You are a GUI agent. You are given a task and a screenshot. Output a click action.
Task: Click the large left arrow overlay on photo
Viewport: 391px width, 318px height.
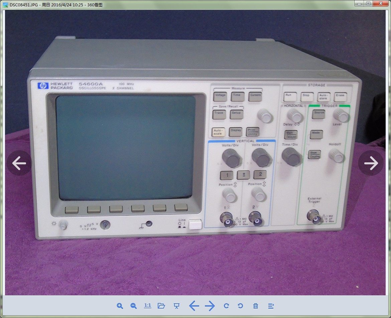pyautogui.click(x=19, y=163)
